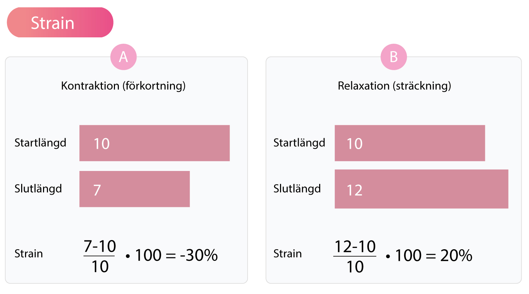Click the Slutlängd bar showing 7

pyautogui.click(x=135, y=189)
